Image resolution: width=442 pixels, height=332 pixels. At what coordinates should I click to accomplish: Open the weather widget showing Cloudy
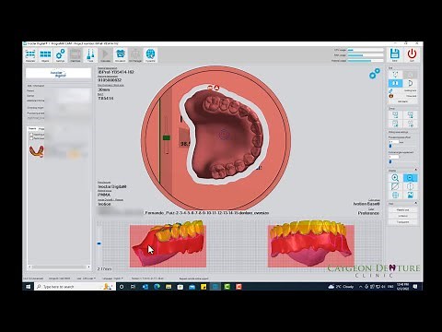tap(341, 287)
